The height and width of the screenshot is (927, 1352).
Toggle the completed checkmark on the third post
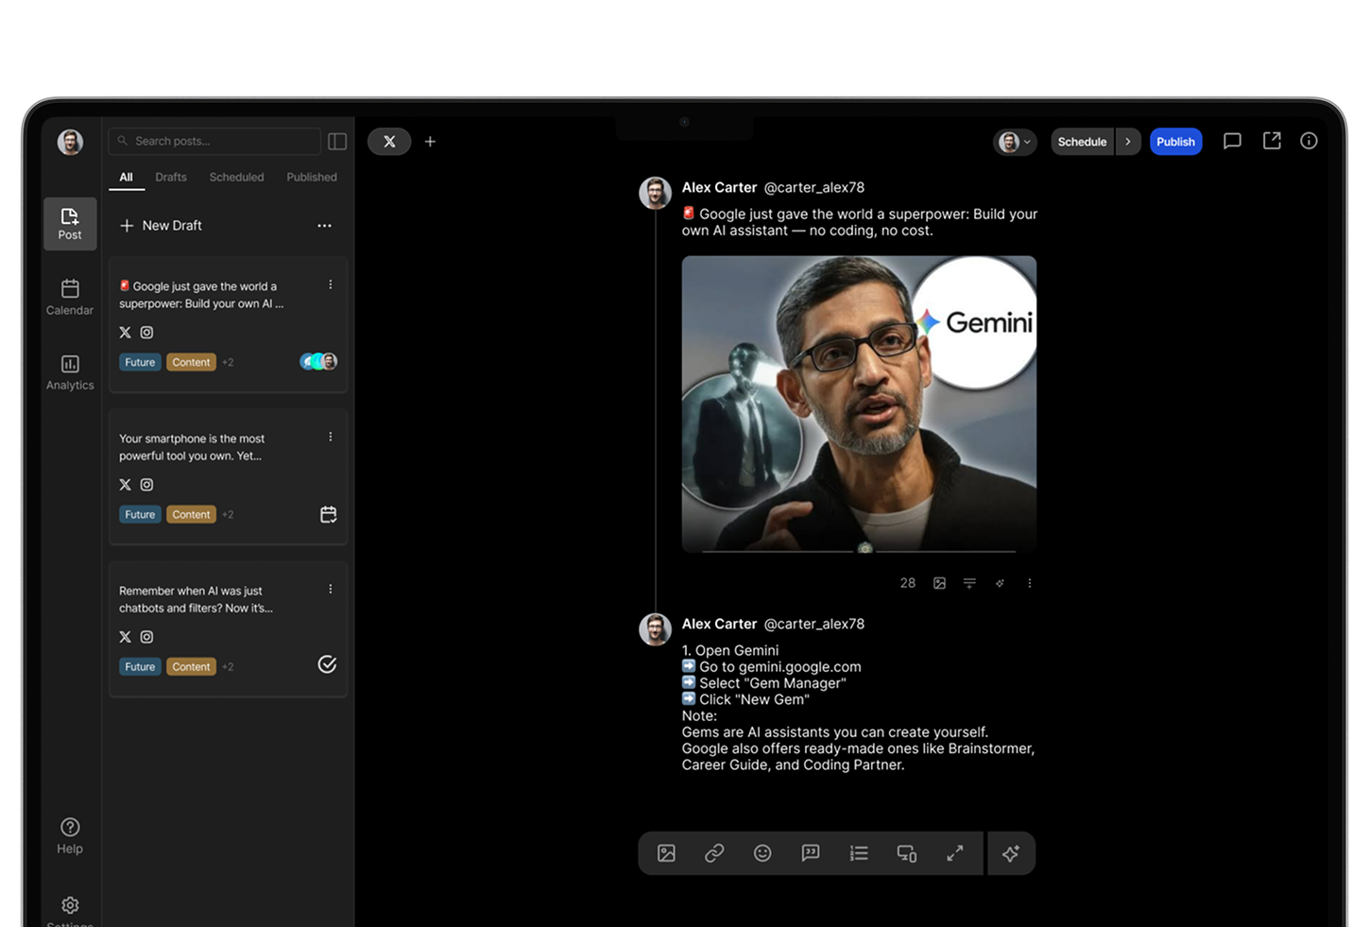(x=327, y=664)
